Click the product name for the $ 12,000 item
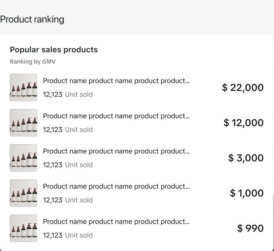The height and width of the screenshot is (251, 274). tap(116, 116)
